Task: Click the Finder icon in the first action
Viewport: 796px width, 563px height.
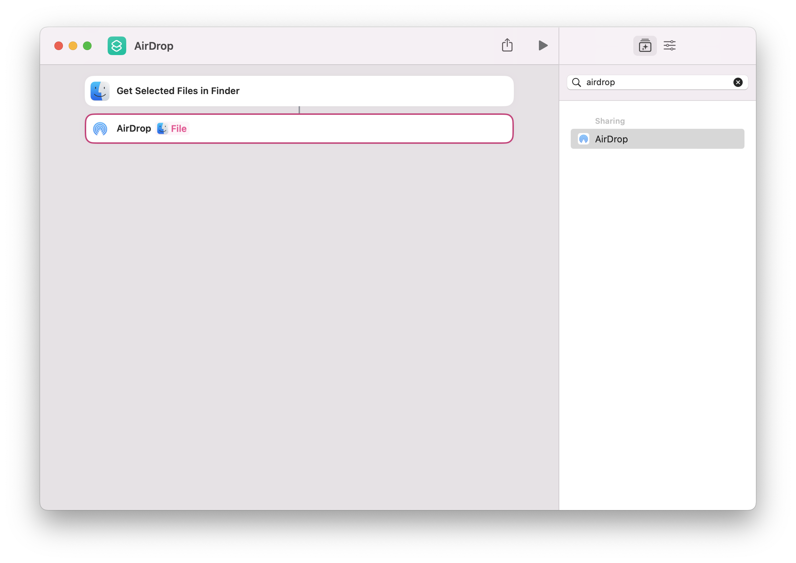Action: (x=100, y=91)
